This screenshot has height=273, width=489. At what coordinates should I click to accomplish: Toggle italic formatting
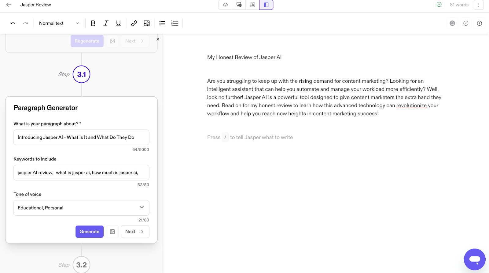(106, 23)
